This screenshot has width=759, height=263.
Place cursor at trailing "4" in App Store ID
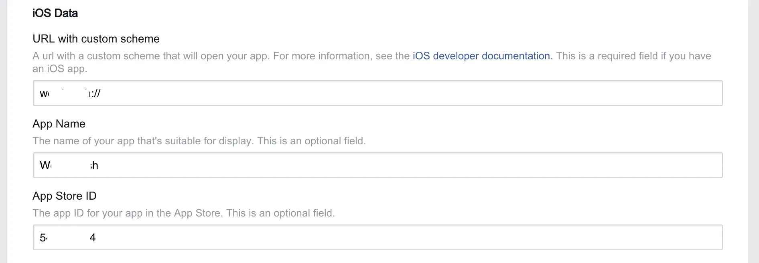pyautogui.click(x=93, y=238)
